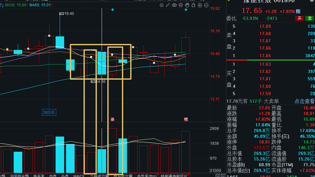Click the tallest red volume bar under 涨
Image resolution: width=315 pixels, height=177 pixels.
tap(112, 150)
